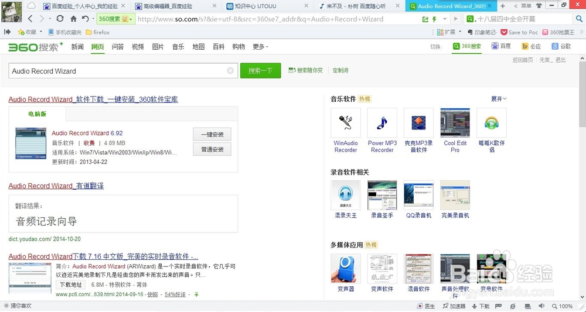586x312 pixels.
Task: Switch search engine to 必应
Action: click(x=532, y=46)
